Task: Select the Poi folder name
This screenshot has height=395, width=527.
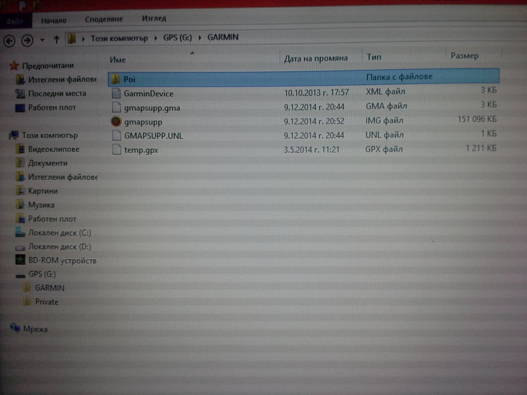Action: point(129,79)
